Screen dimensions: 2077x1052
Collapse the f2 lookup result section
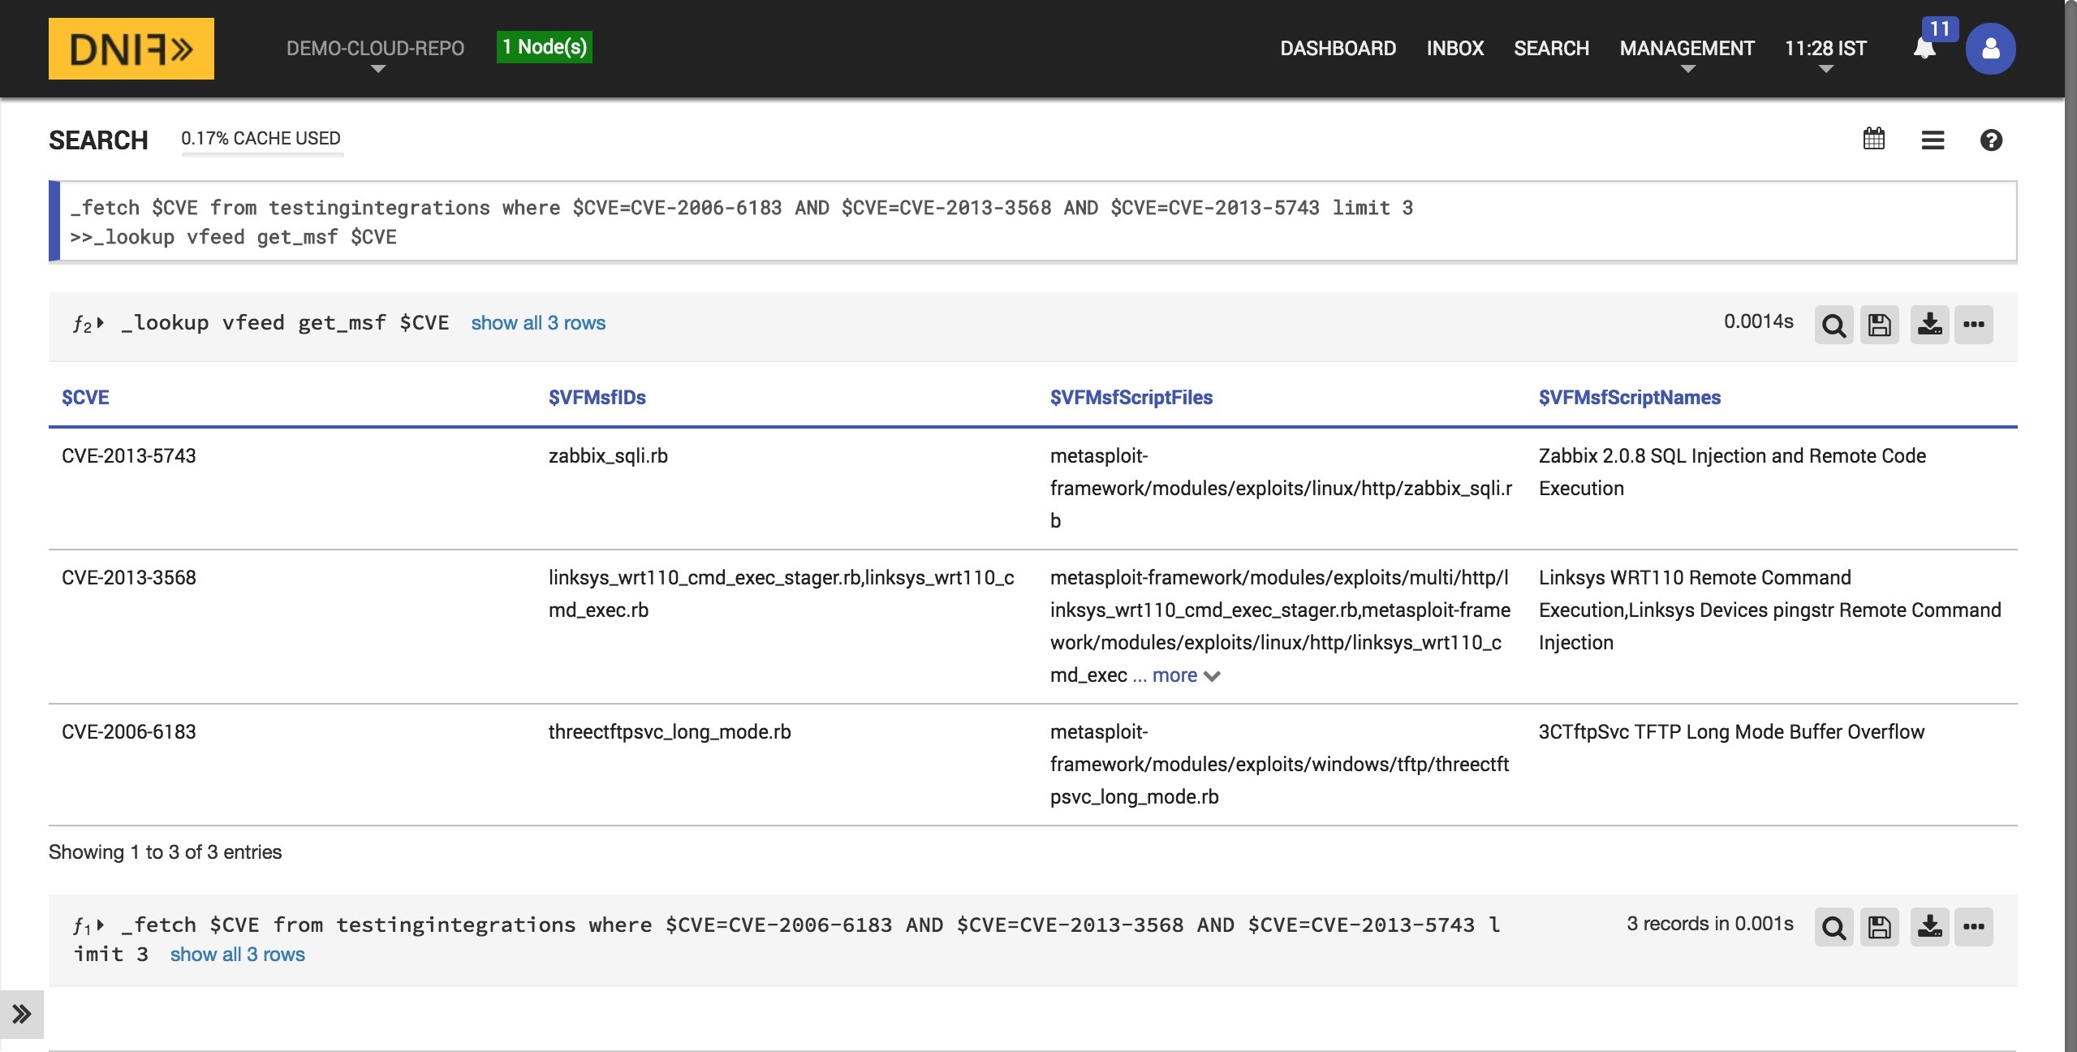tap(100, 323)
